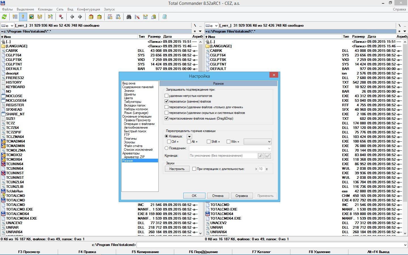Click the seconds duration input field
The image size is (408, 255).
tap(261, 169)
